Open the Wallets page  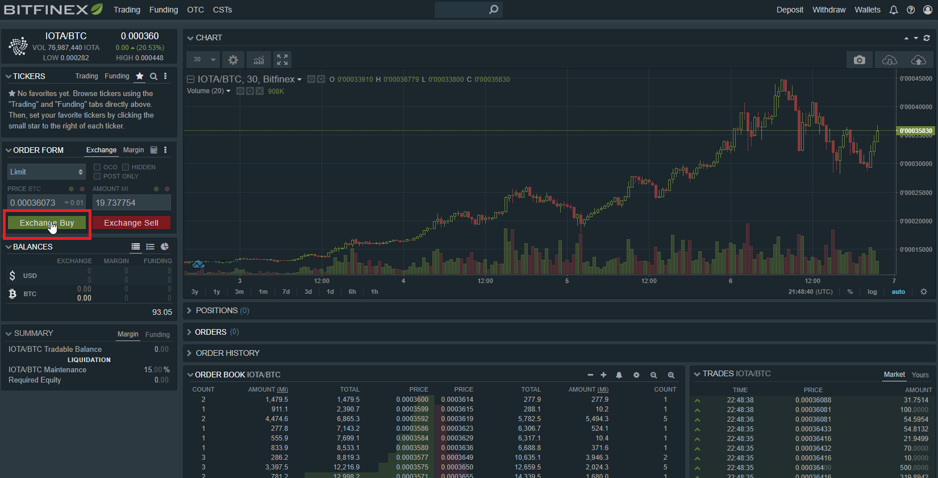coord(868,10)
